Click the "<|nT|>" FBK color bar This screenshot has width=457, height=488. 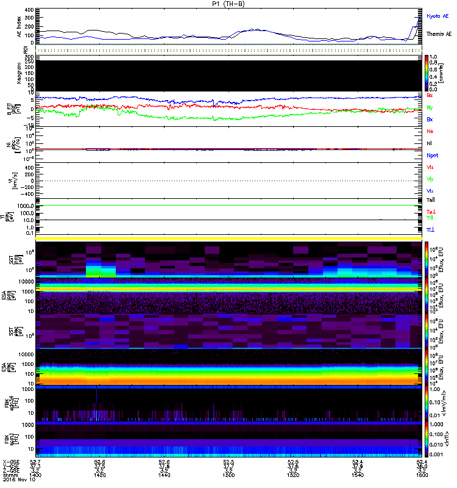(x=427, y=439)
